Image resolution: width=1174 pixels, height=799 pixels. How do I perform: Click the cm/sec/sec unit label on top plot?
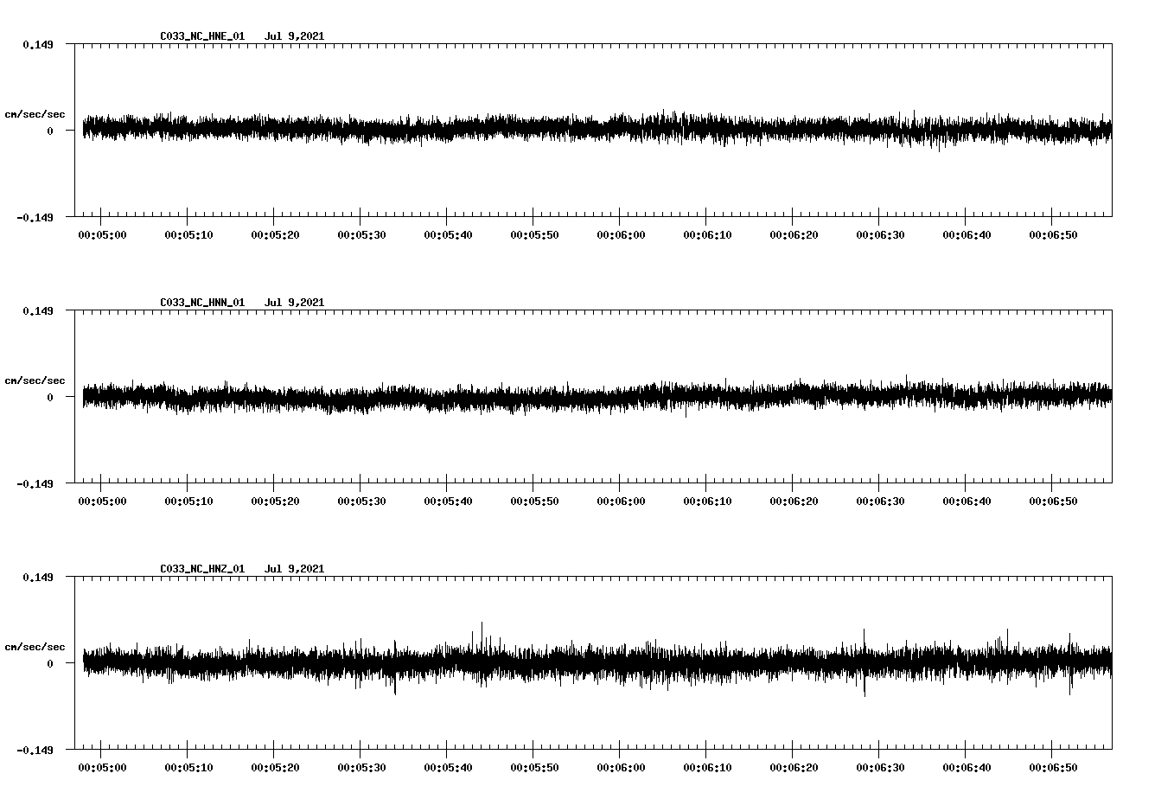click(x=35, y=112)
